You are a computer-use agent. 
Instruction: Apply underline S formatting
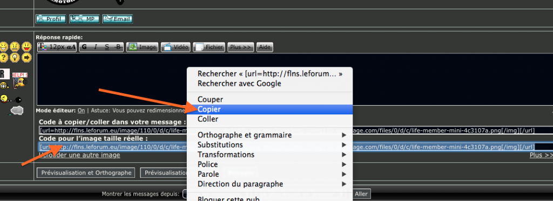tap(107, 47)
